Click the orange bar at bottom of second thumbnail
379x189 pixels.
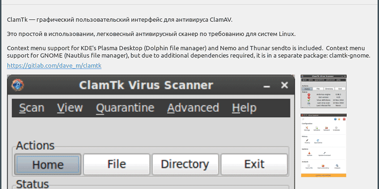pyautogui.click(x=324, y=175)
